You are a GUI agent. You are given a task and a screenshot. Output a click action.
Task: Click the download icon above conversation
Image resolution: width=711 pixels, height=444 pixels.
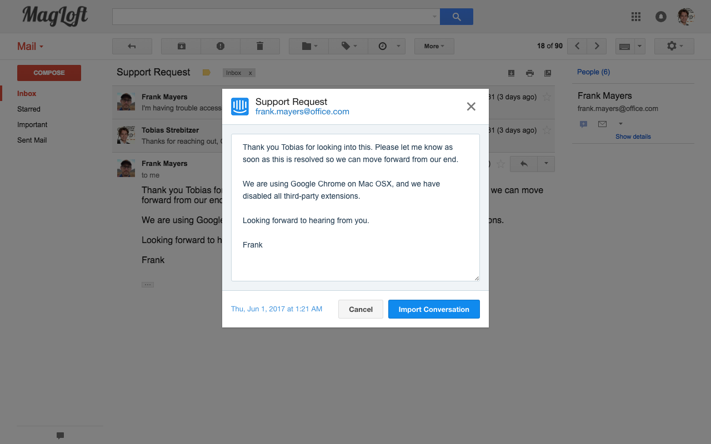512,73
